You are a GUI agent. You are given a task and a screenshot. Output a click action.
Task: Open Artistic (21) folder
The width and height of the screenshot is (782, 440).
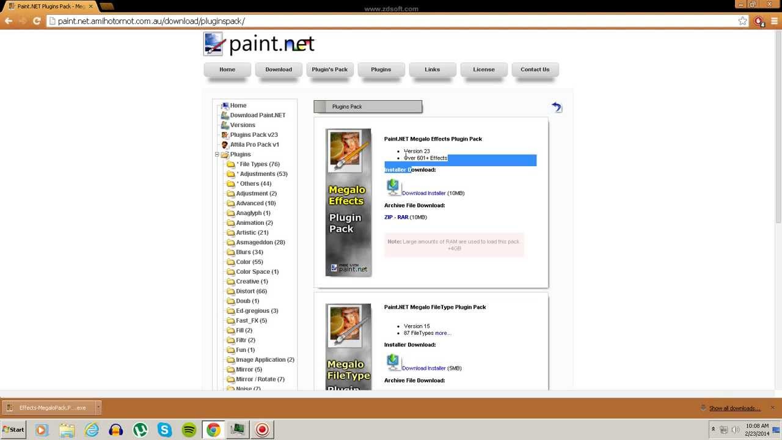[252, 233]
